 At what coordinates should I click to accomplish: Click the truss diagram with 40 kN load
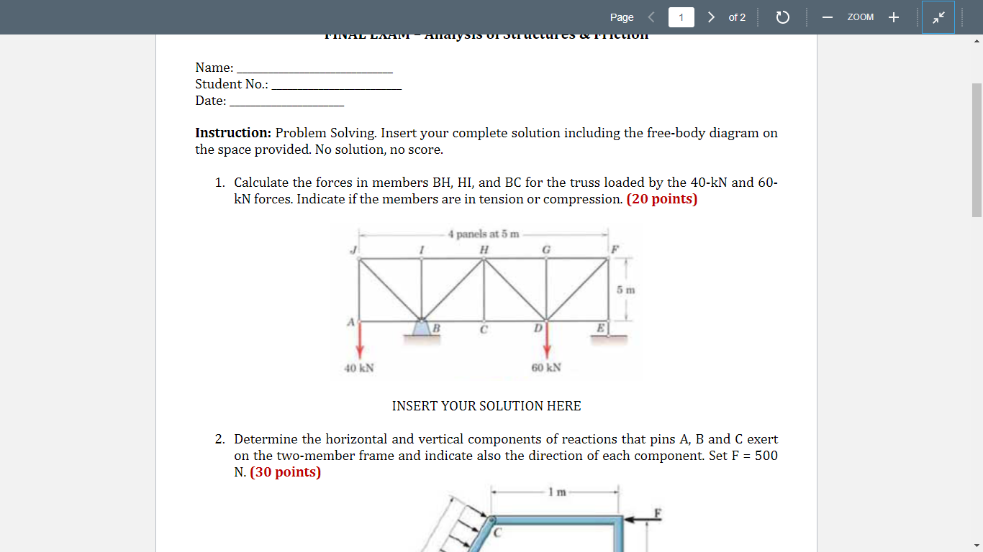(486, 302)
